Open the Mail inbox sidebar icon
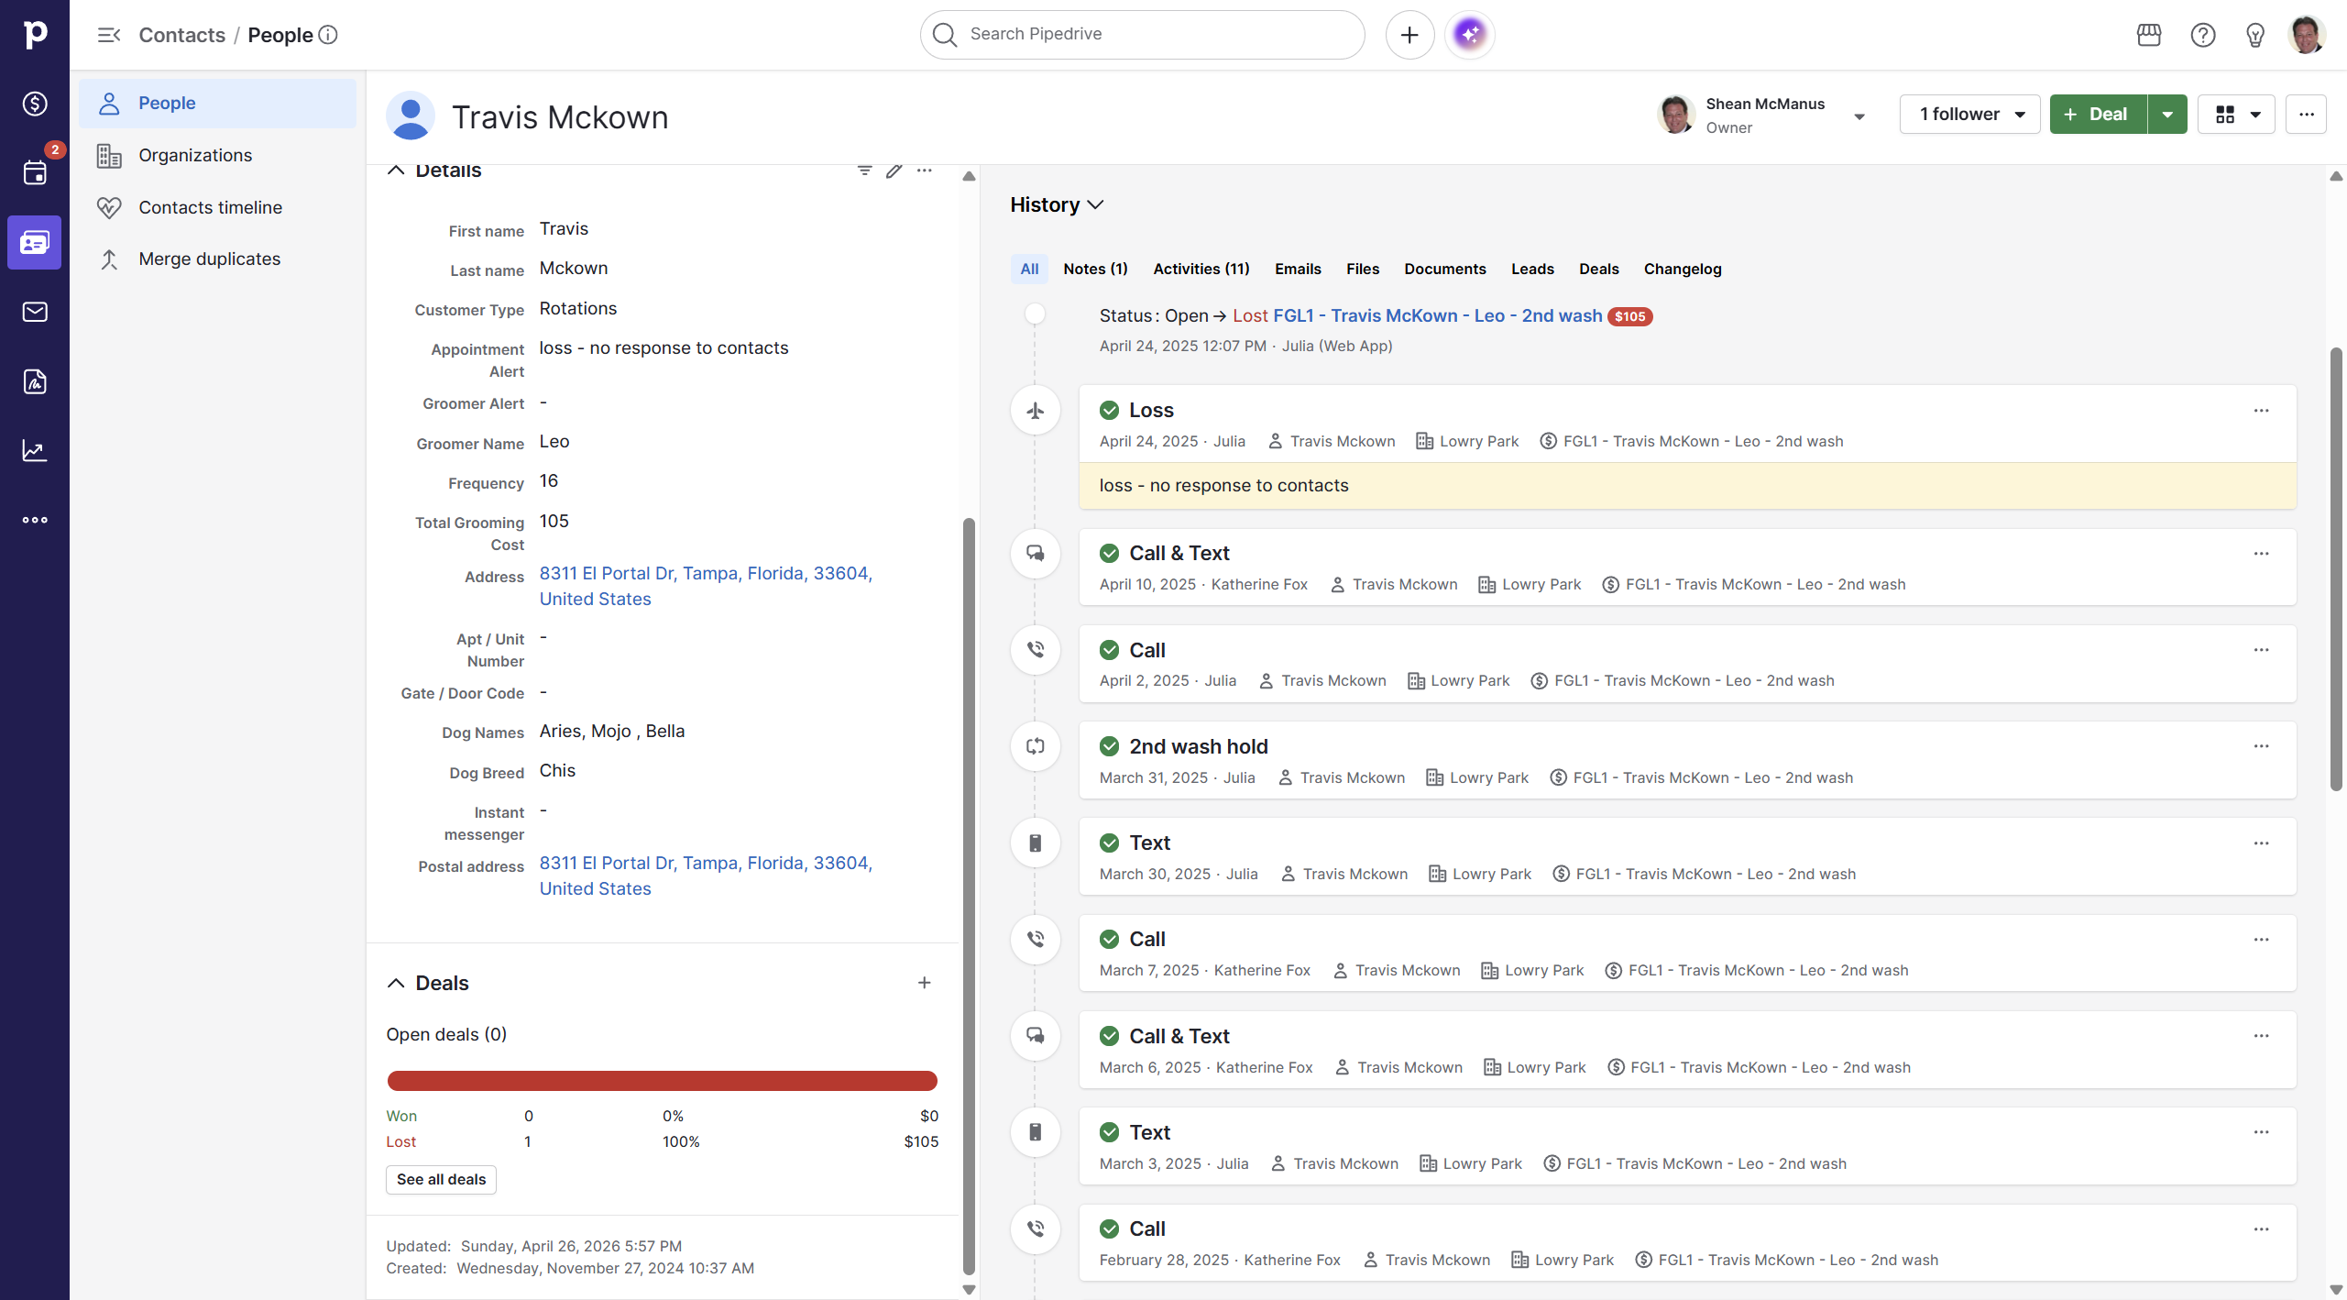The image size is (2347, 1300). tap(35, 312)
